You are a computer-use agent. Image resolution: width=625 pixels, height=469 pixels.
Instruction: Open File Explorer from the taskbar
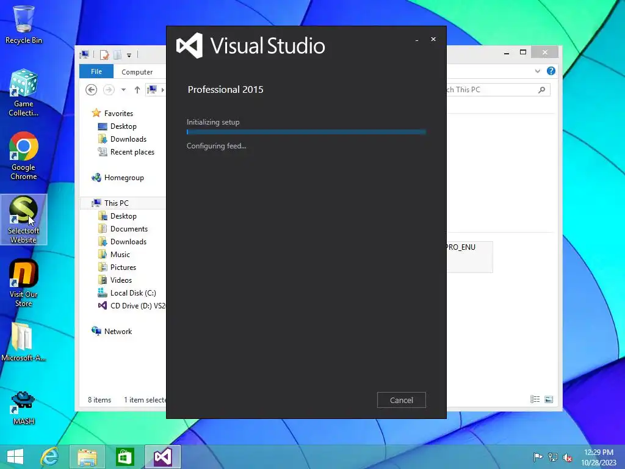click(87, 457)
